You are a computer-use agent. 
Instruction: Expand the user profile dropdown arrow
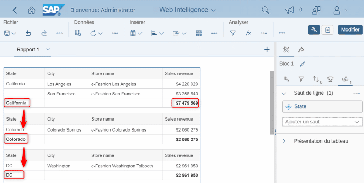[346, 10]
